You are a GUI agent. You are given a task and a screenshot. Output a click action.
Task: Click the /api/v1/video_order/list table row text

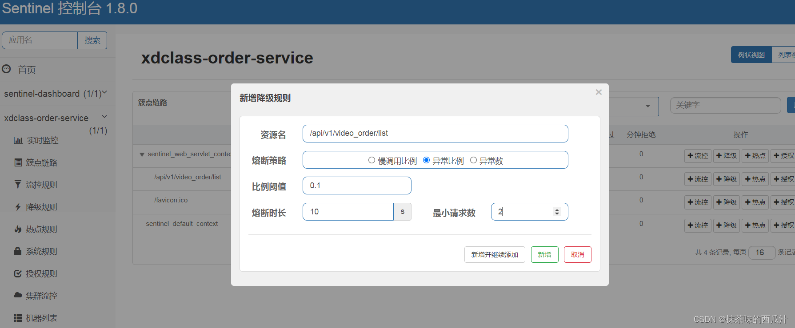tap(188, 177)
